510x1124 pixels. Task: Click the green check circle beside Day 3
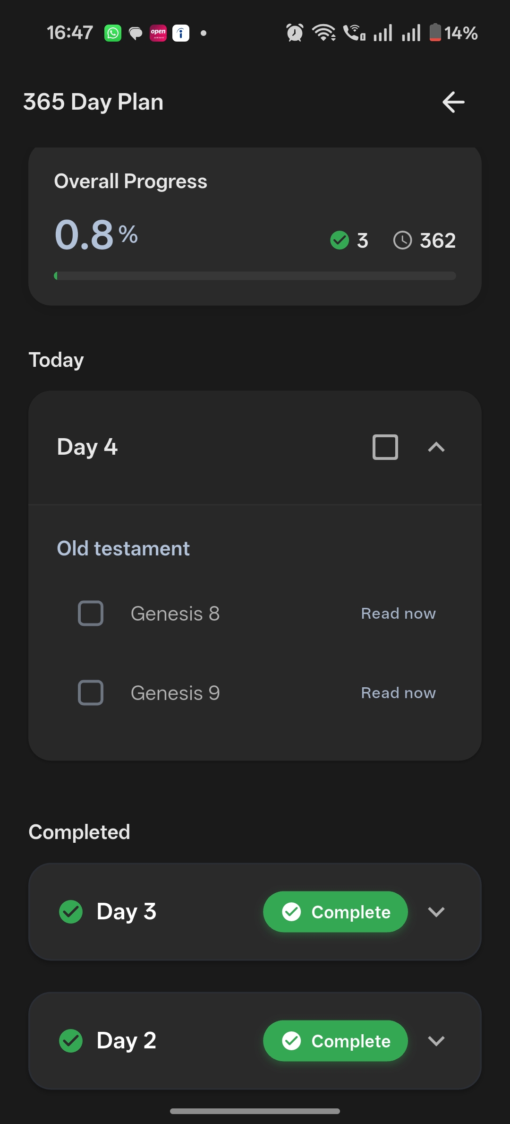(71, 911)
